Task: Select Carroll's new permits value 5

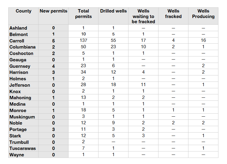Action: pyautogui.click(x=54, y=41)
